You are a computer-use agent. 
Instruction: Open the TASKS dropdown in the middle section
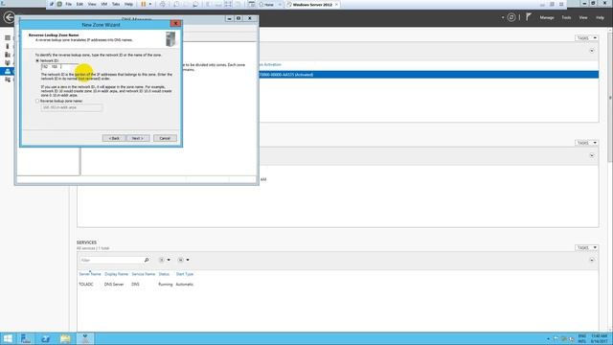click(x=586, y=143)
